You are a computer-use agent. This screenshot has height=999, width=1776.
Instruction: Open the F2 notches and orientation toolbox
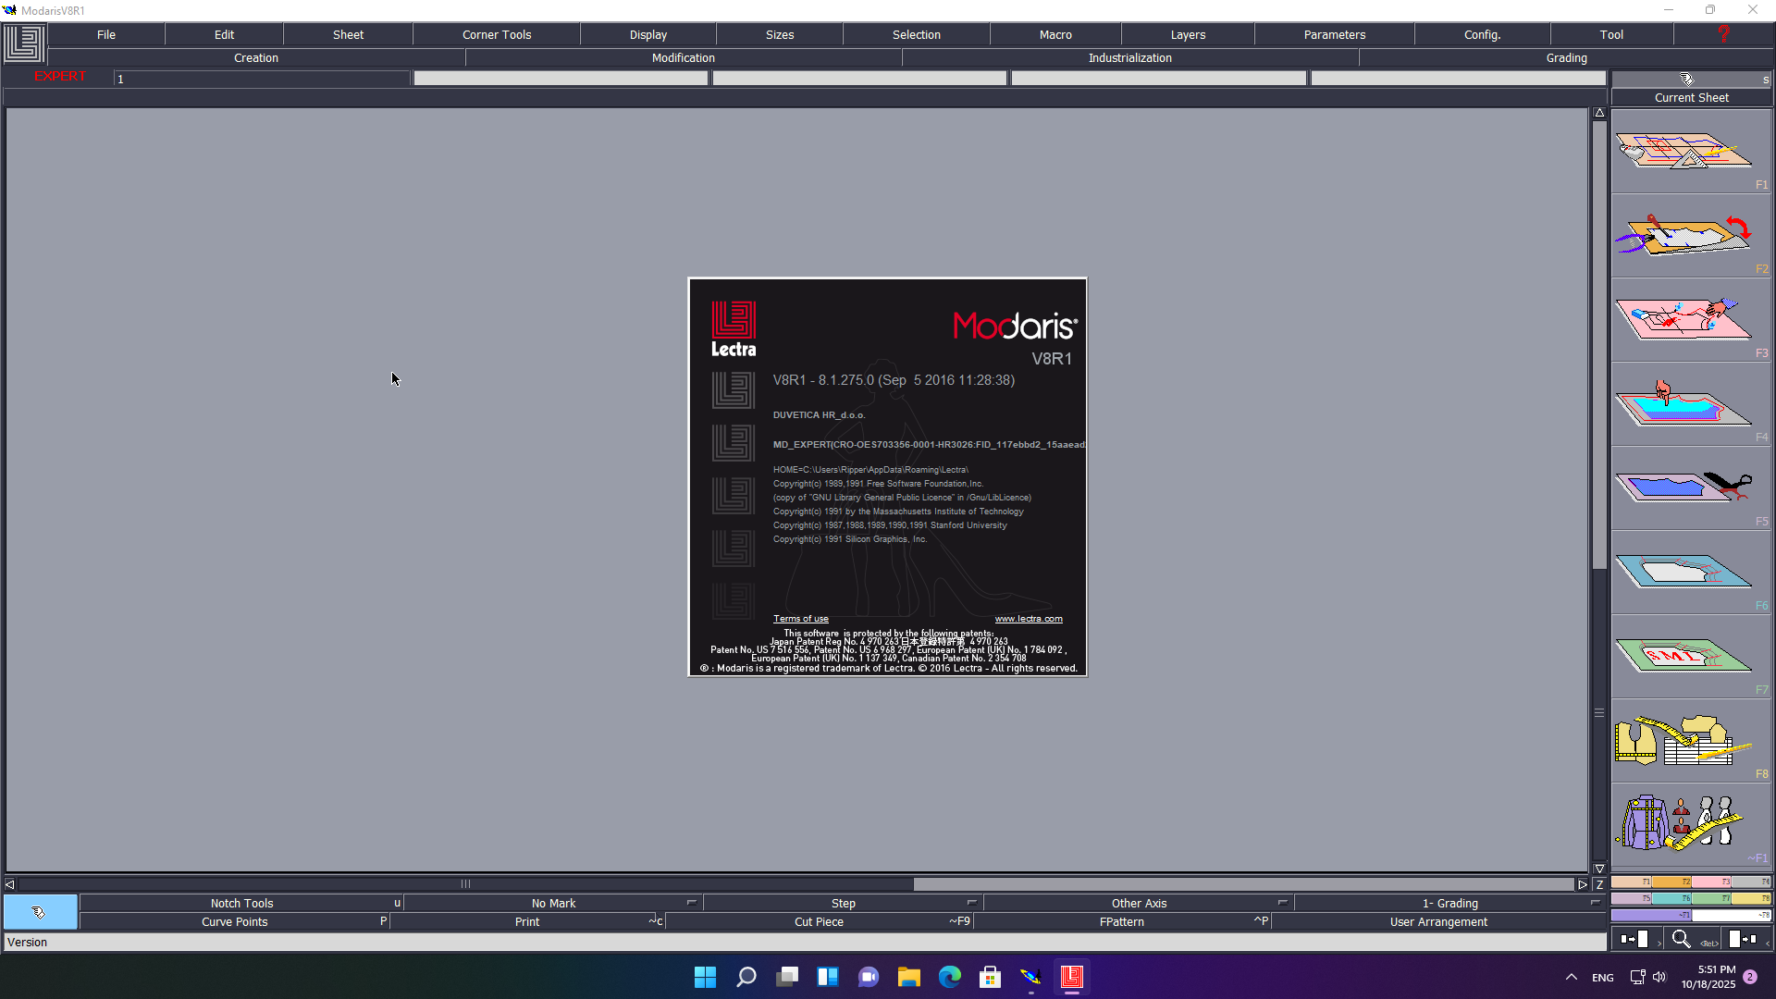pyautogui.click(x=1683, y=235)
